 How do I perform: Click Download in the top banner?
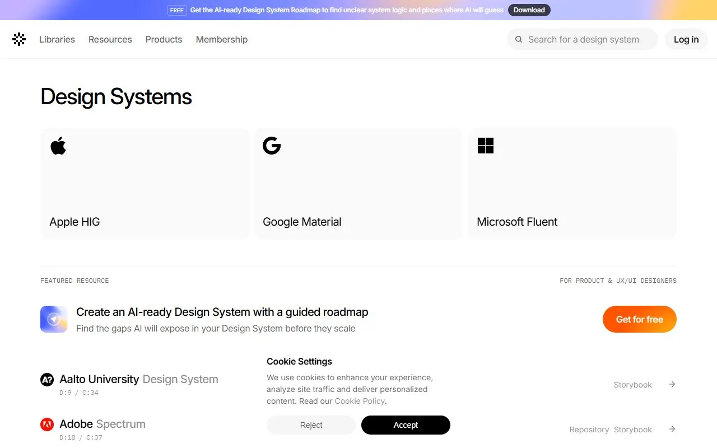[529, 10]
